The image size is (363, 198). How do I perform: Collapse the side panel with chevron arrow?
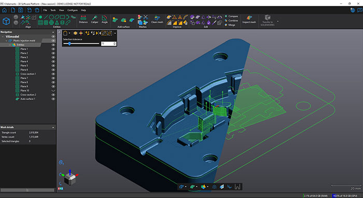tap(59, 32)
